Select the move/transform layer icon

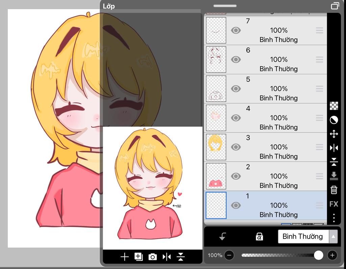(334, 134)
